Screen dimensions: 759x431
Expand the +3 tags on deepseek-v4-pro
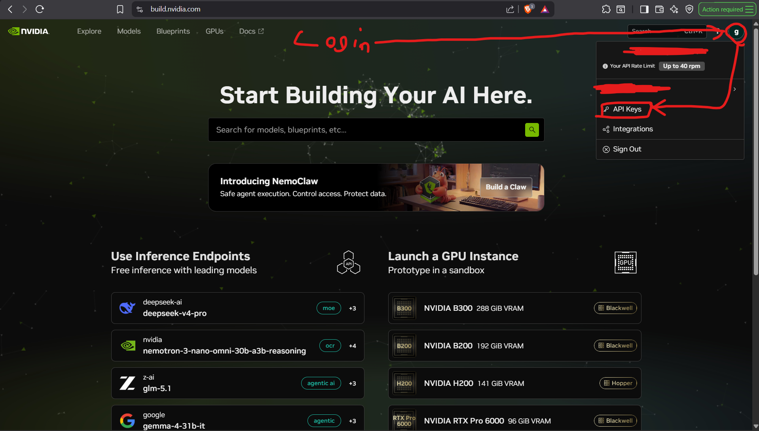pyautogui.click(x=352, y=308)
